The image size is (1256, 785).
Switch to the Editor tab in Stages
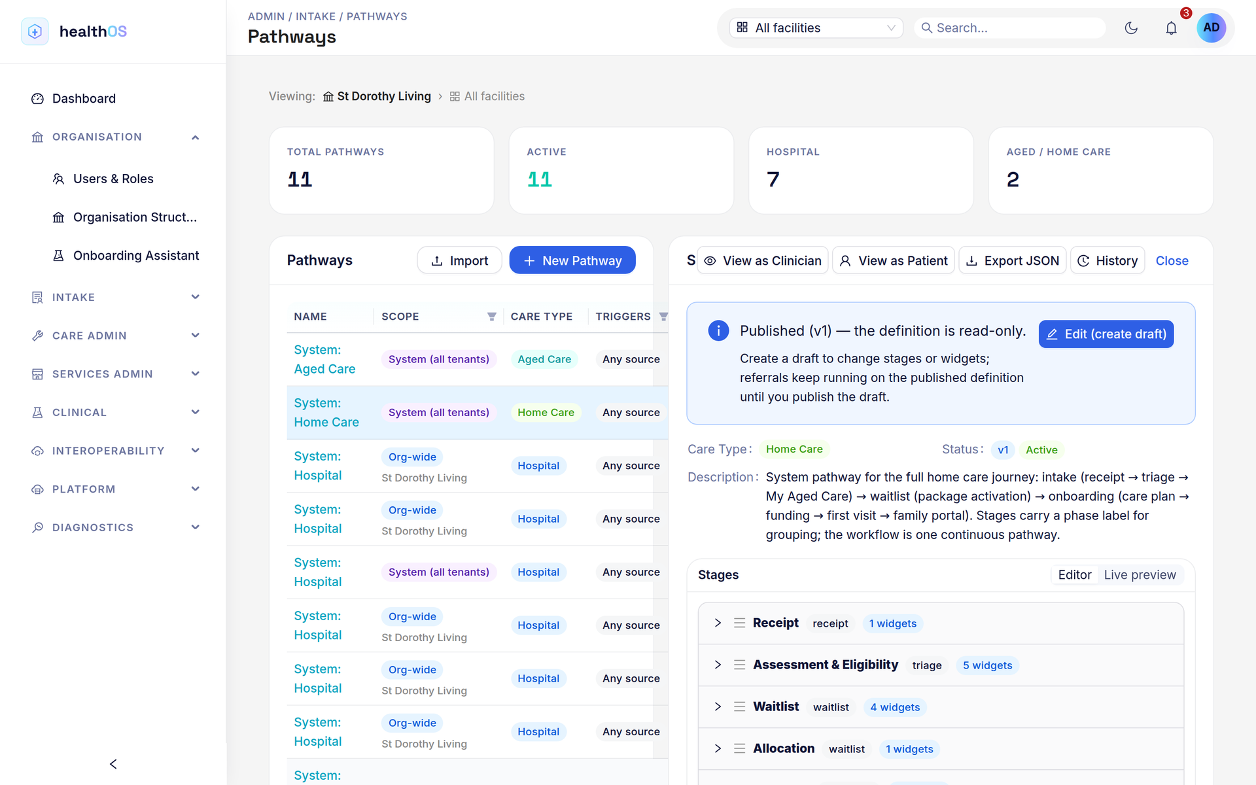point(1074,574)
